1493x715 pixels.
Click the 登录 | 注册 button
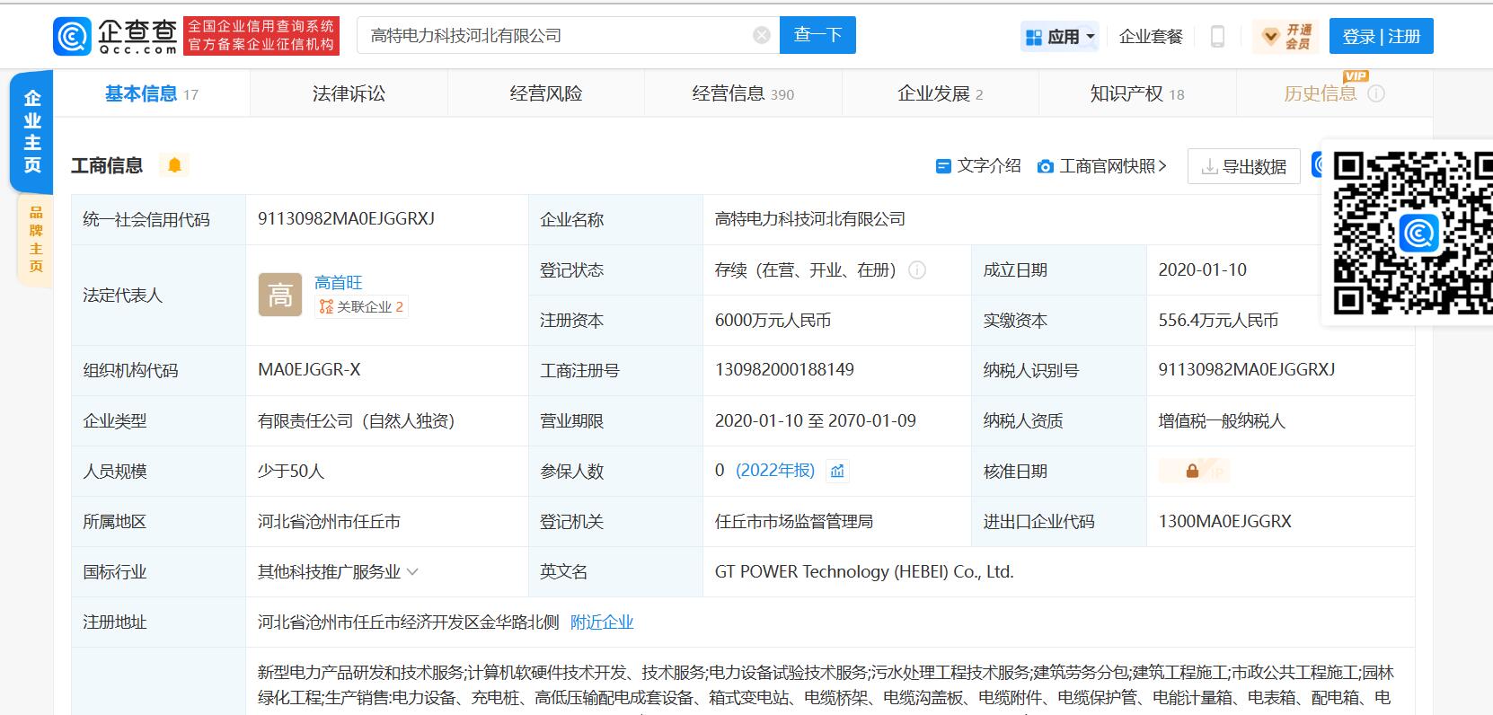[1381, 36]
